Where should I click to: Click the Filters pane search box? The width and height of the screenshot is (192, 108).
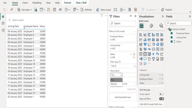[x=122, y=23]
